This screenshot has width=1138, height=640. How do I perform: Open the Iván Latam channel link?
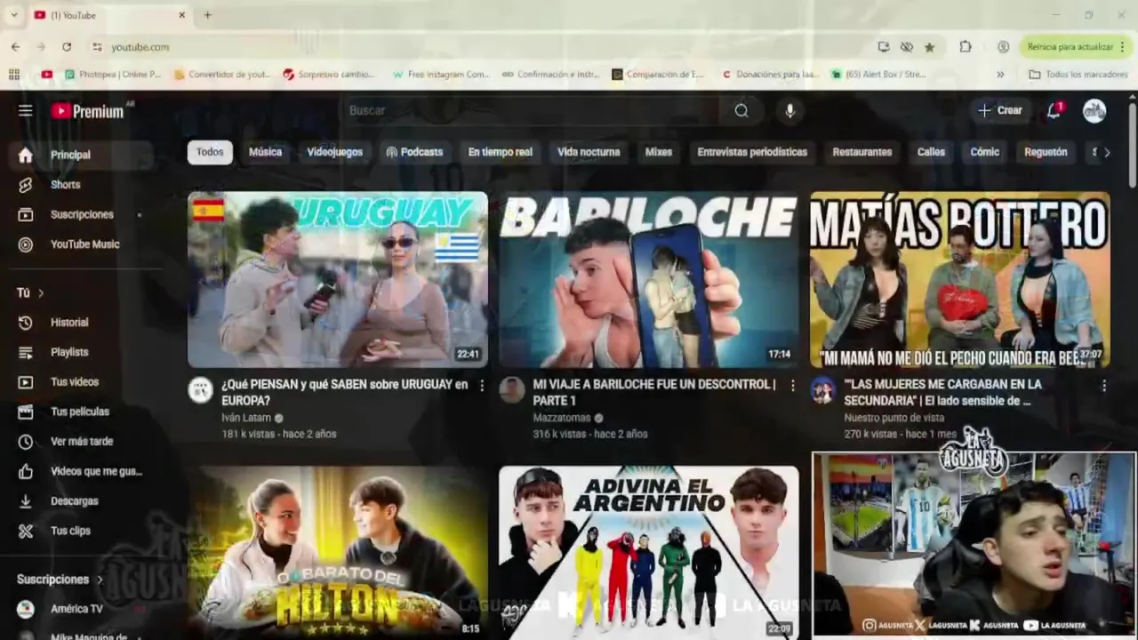click(x=246, y=418)
